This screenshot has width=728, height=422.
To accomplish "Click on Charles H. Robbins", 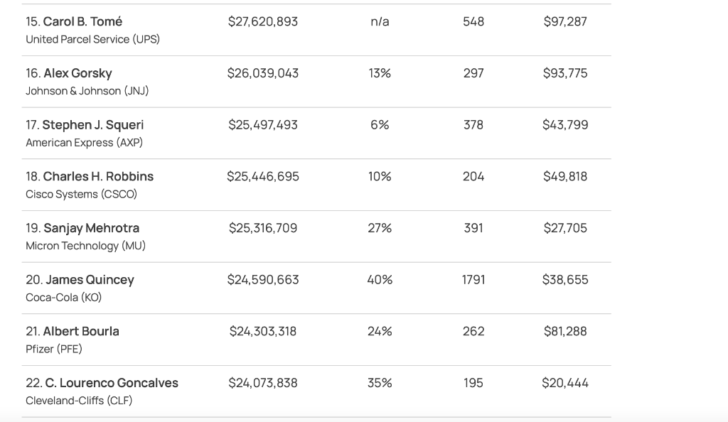I will point(98,176).
